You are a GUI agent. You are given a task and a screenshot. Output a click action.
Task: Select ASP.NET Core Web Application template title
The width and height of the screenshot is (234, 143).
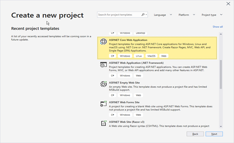tap(128, 40)
